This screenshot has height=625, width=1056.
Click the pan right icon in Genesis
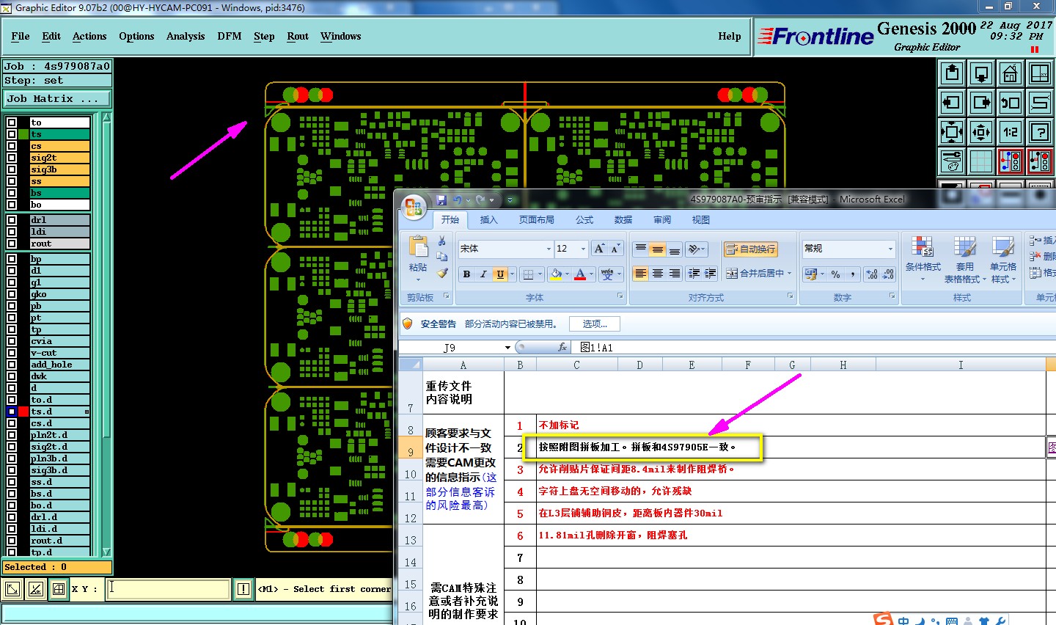(x=981, y=103)
